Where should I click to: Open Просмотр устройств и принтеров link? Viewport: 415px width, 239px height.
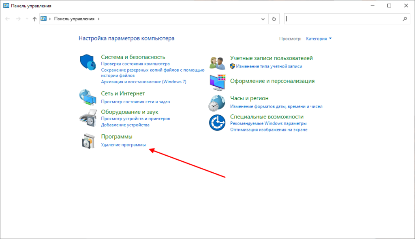point(135,118)
